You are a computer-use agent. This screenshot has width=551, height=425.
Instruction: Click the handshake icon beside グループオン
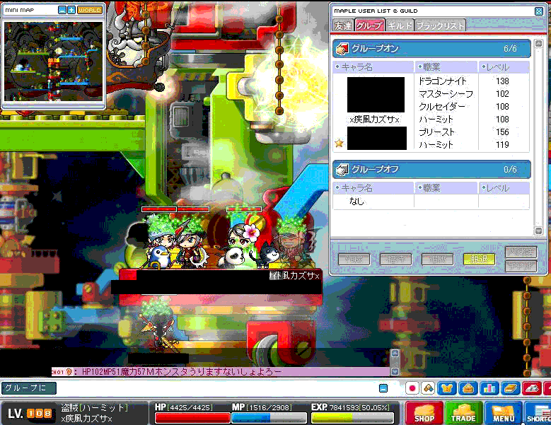(342, 49)
